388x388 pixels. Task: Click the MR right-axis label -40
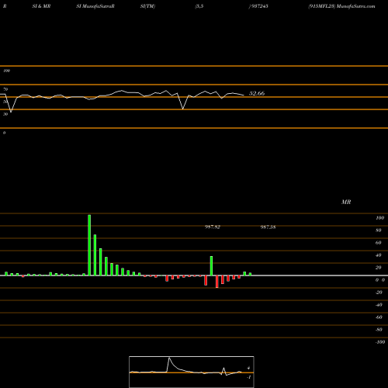pos(379,305)
